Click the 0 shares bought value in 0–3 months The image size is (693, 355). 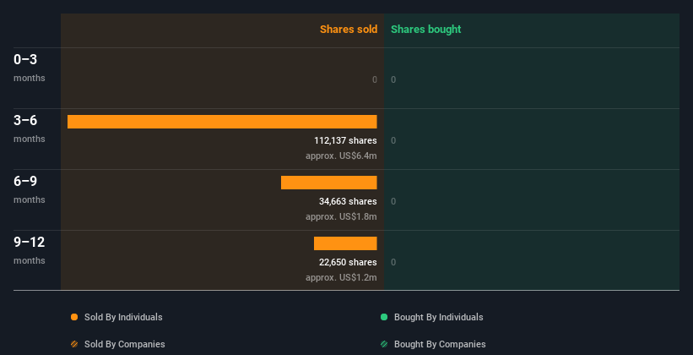point(393,79)
